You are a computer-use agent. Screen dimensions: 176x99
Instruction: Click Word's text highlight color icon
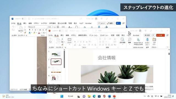coord(34,33)
